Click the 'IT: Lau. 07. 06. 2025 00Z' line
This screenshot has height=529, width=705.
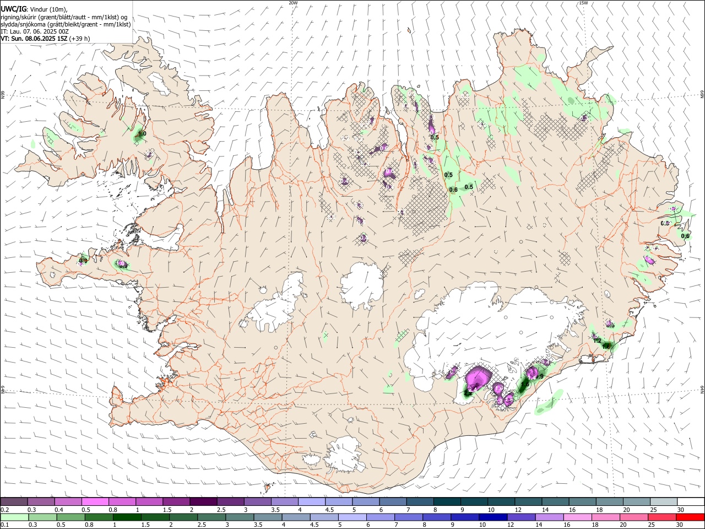[35, 31]
